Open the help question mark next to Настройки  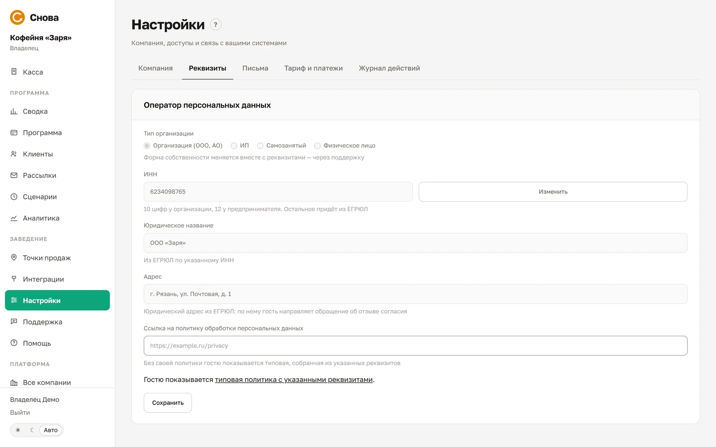click(216, 25)
